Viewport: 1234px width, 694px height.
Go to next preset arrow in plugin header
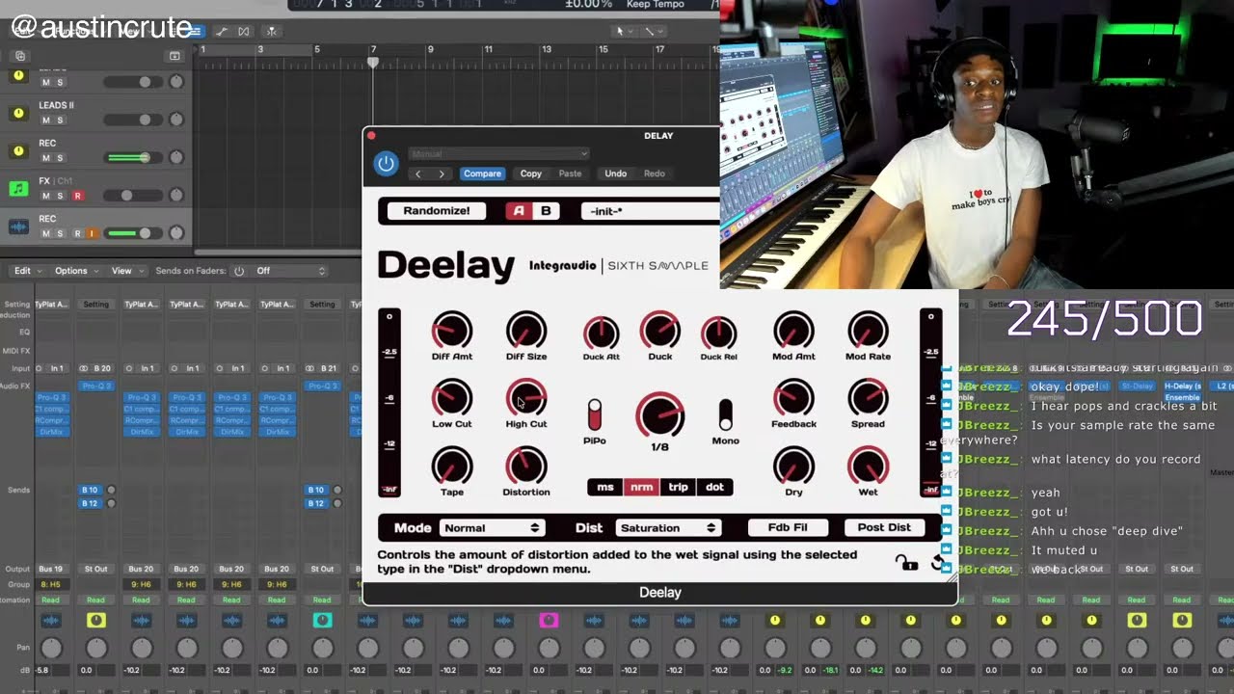442,173
